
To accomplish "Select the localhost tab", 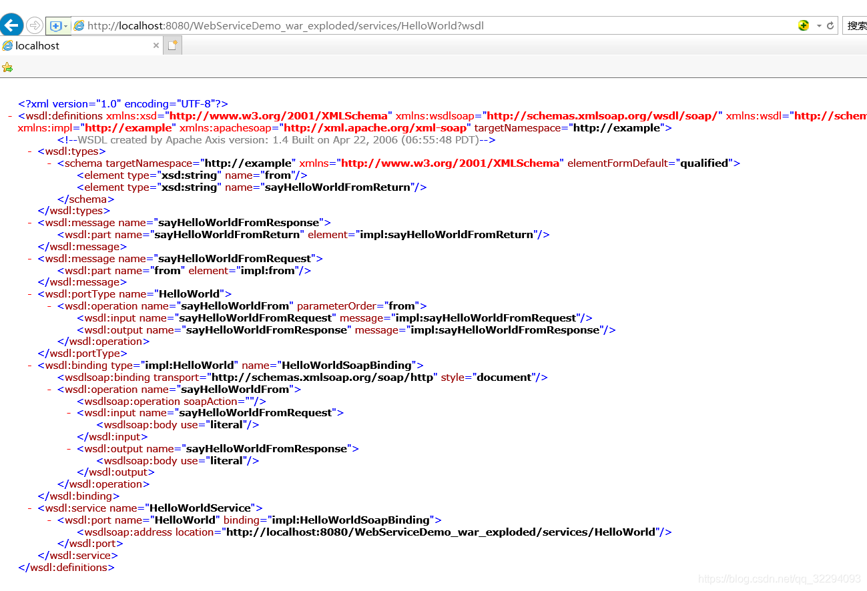I will 81,45.
